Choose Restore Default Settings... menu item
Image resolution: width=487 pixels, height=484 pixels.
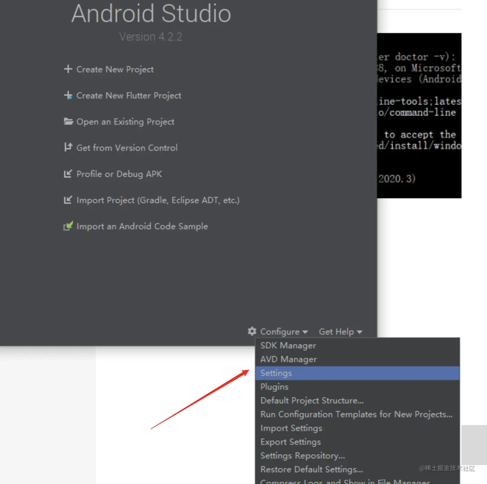[x=358, y=469]
